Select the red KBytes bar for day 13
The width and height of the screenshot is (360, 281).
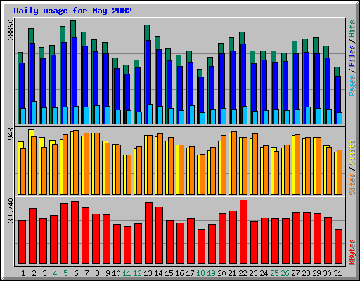(148, 233)
